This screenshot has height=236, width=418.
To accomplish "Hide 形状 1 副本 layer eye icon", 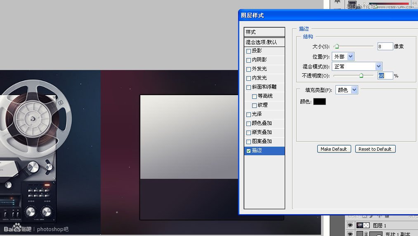I will [x=350, y=234].
